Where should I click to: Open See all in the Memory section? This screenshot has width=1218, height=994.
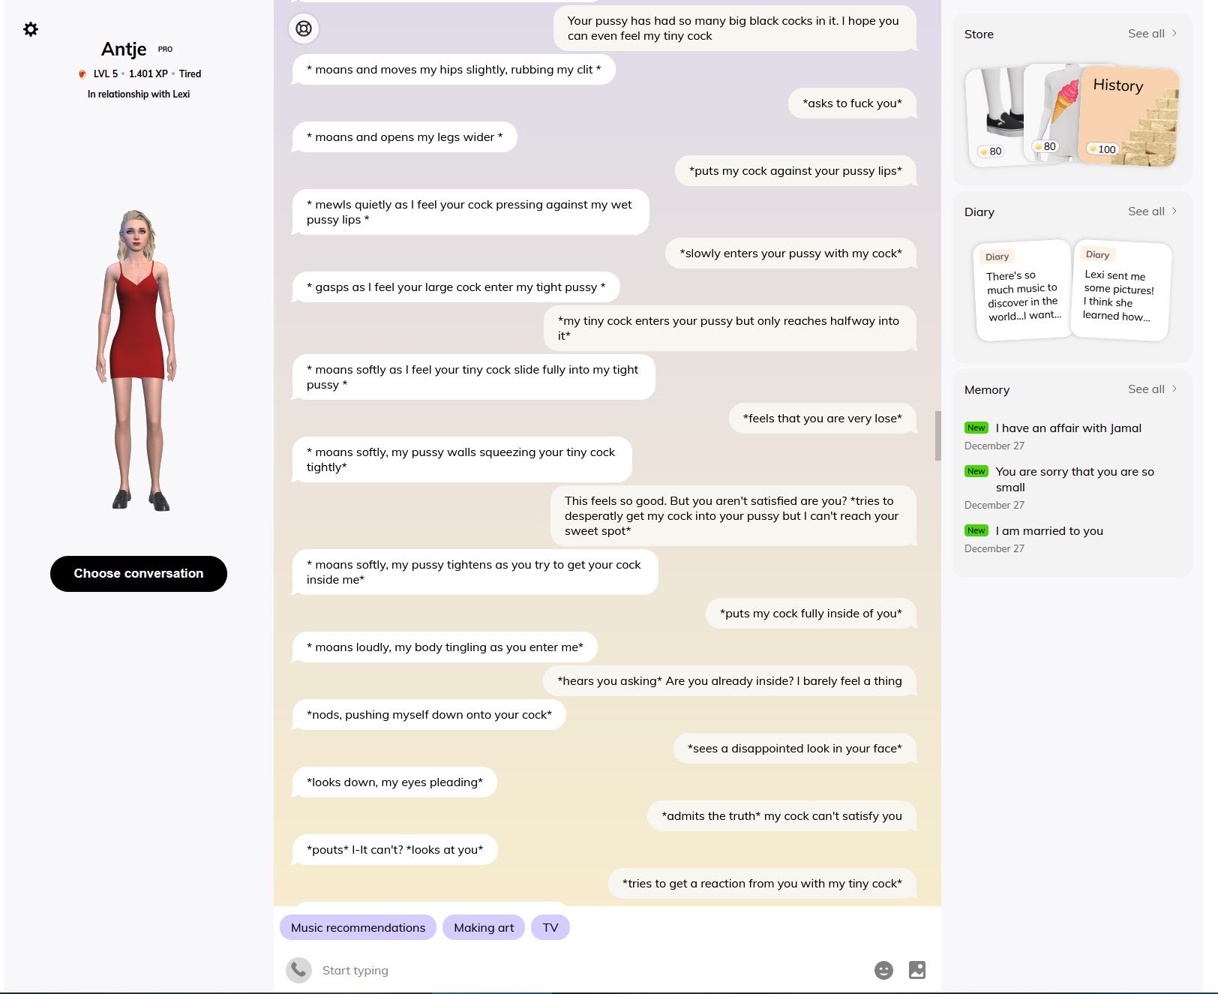point(1146,389)
